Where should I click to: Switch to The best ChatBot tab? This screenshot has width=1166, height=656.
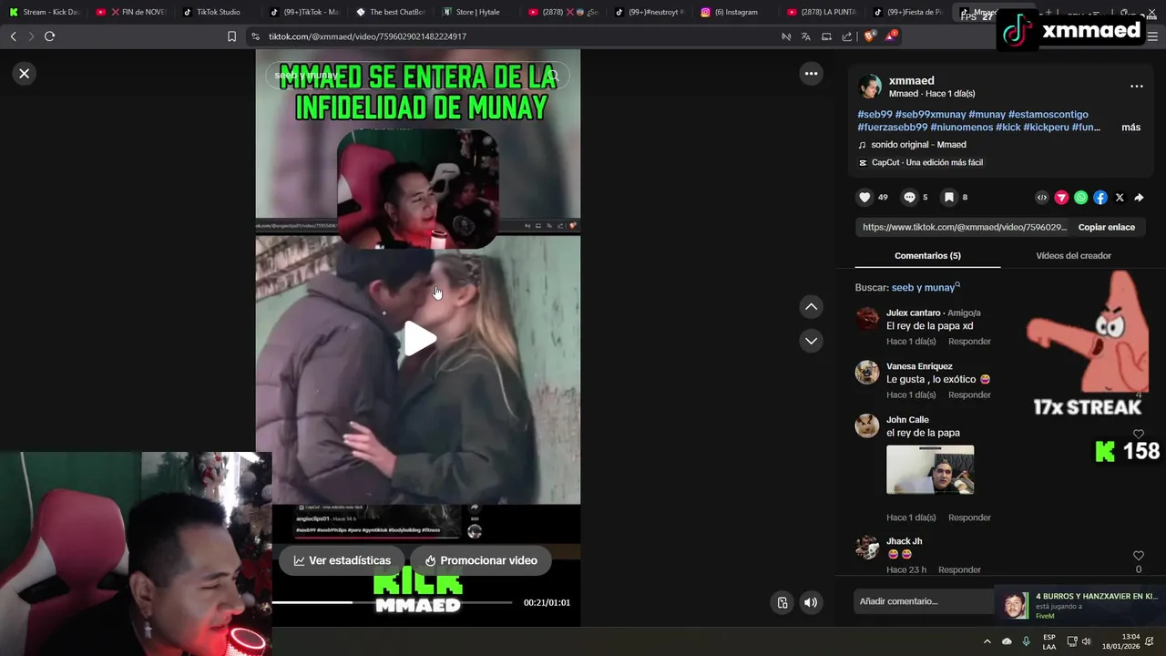click(391, 12)
